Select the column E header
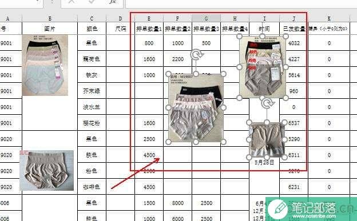 pyautogui.click(x=149, y=18)
